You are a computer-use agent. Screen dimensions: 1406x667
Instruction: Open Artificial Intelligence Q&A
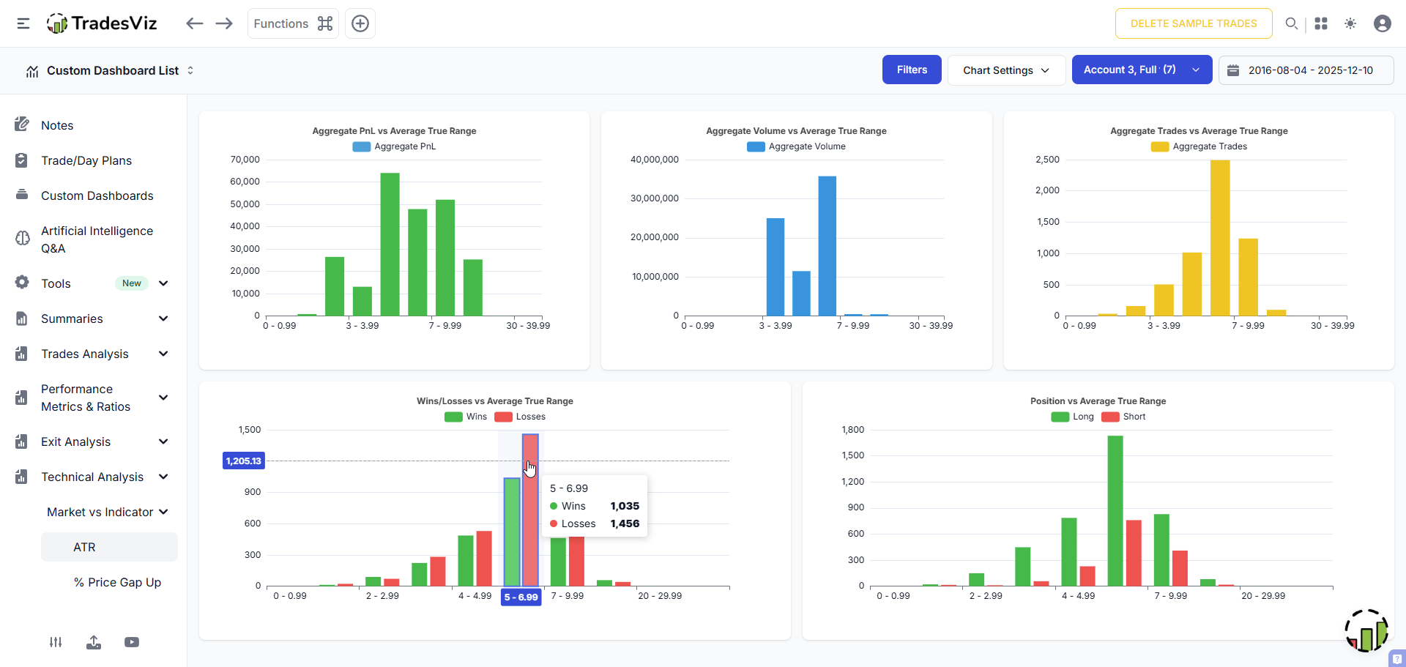97,239
